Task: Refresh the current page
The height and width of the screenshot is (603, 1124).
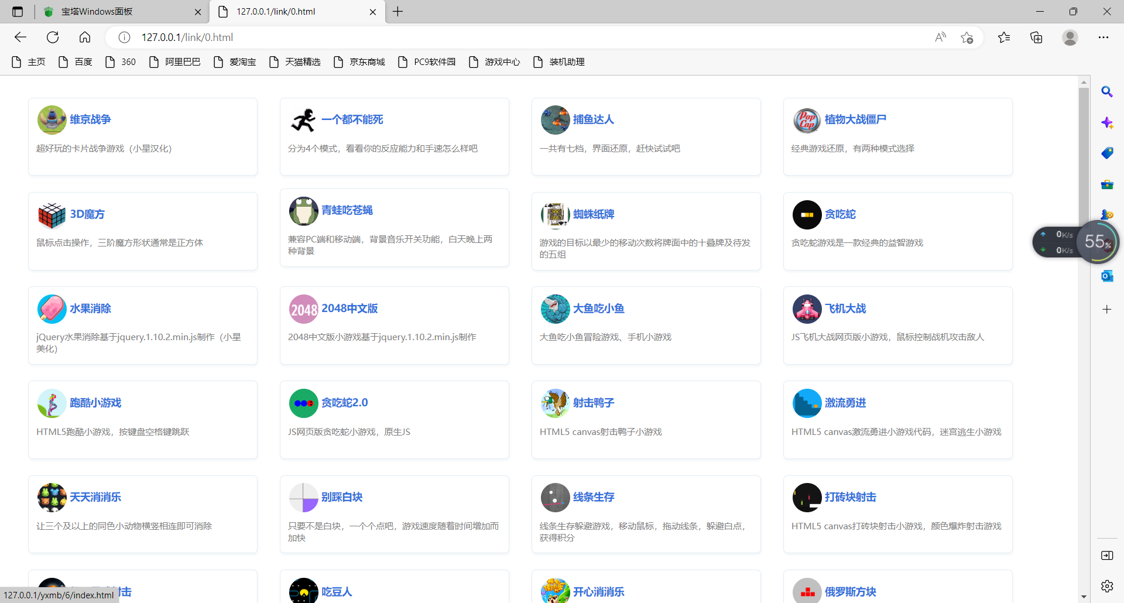Action: tap(53, 37)
